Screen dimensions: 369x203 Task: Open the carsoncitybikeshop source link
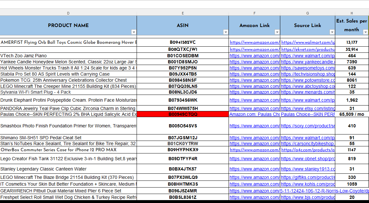tap(308, 143)
